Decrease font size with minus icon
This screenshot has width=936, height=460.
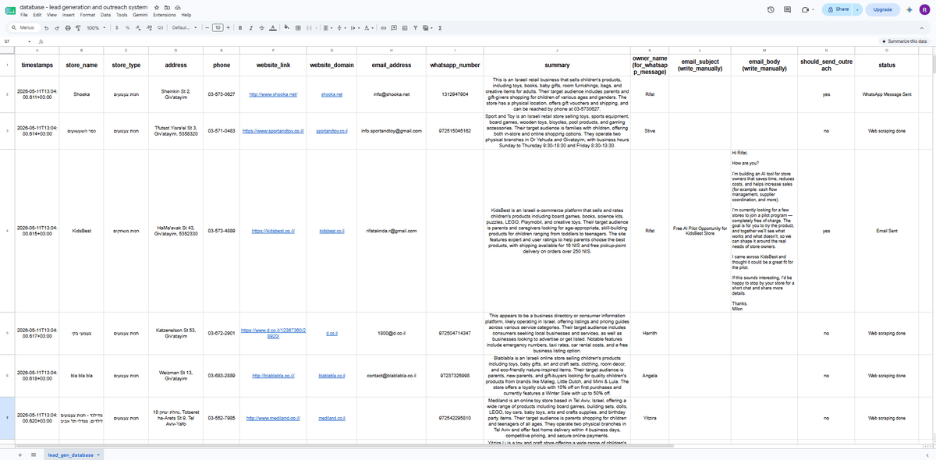point(207,27)
